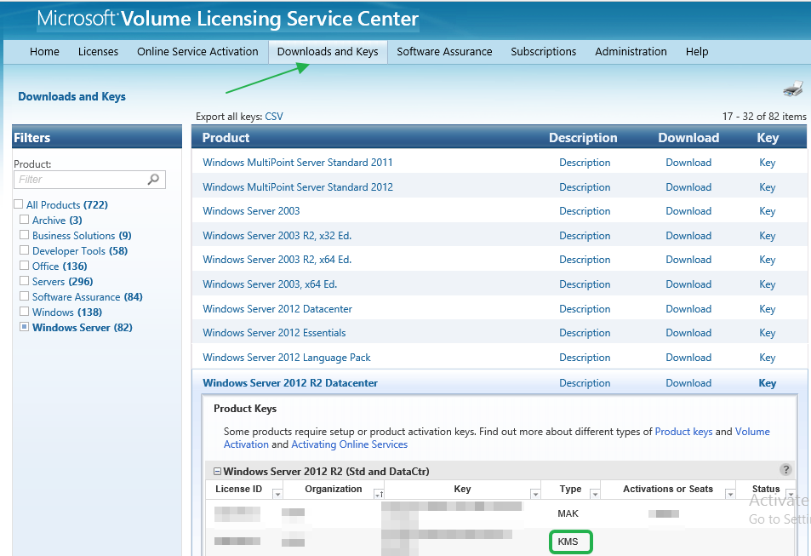Click the Product Keys heading

click(245, 409)
